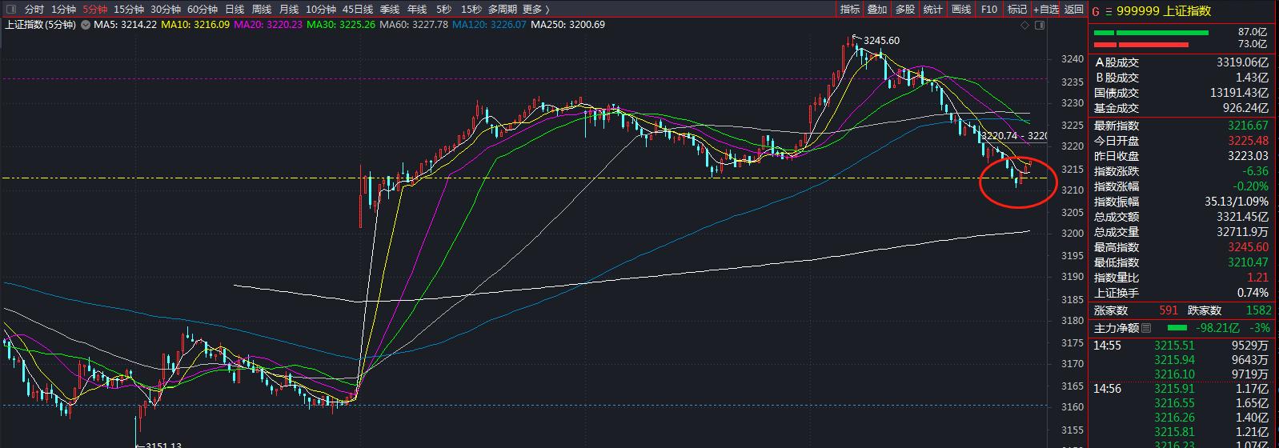This screenshot has width=1279, height=448.
Task: Click the 上证换手 0.74% row
Action: pos(1181,293)
